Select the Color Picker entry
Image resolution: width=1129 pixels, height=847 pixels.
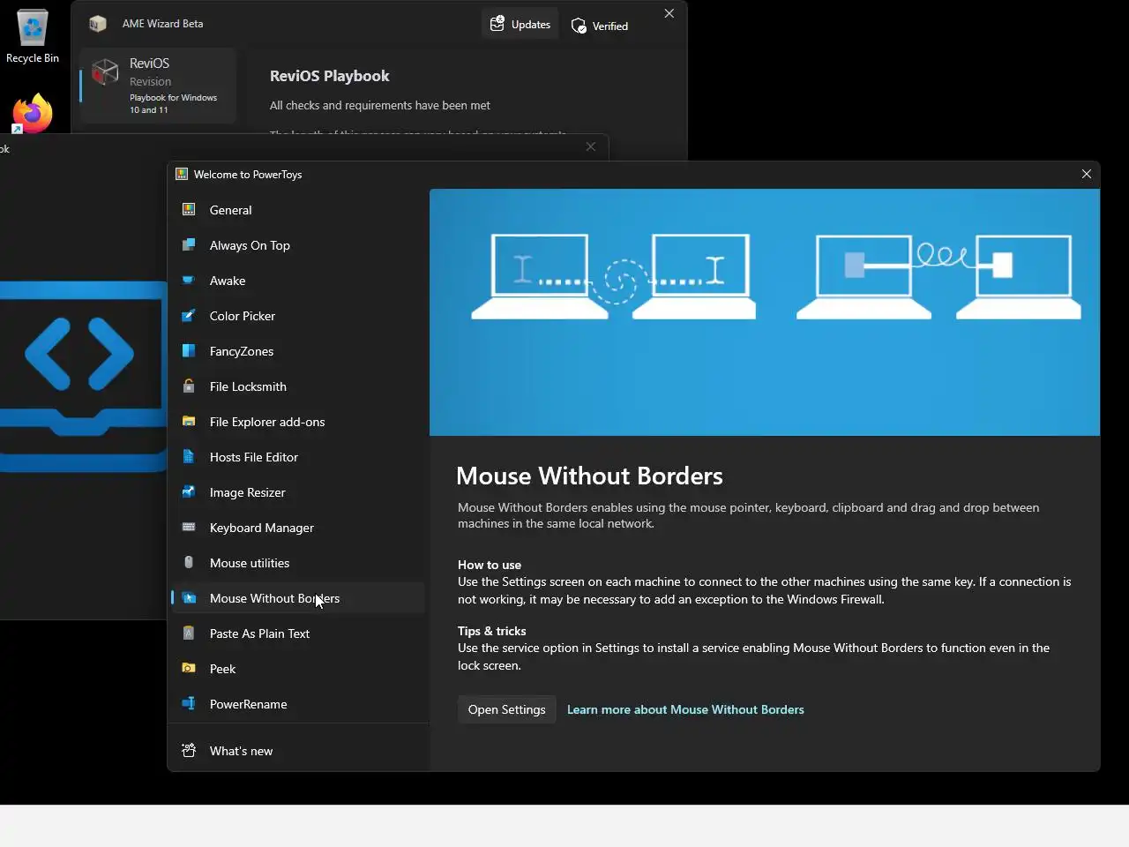point(298,316)
